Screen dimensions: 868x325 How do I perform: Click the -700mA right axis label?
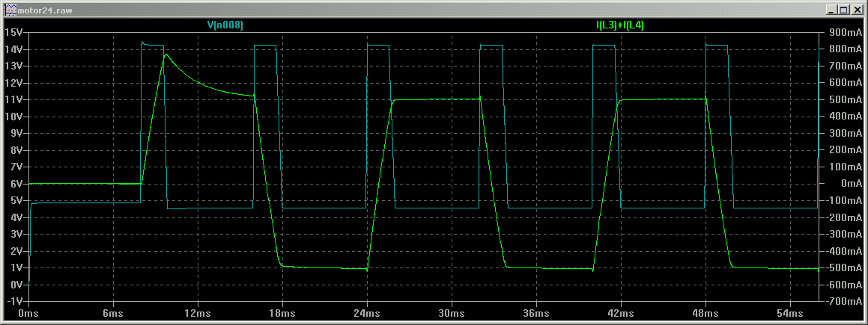(x=843, y=301)
